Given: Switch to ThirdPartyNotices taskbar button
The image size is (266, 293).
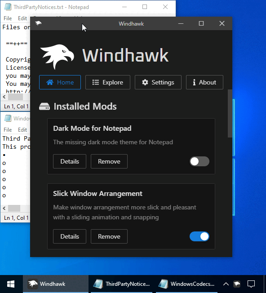Looking at the screenshot, I should 122,284.
